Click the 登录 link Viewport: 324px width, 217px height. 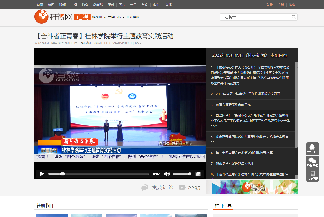click(270, 5)
